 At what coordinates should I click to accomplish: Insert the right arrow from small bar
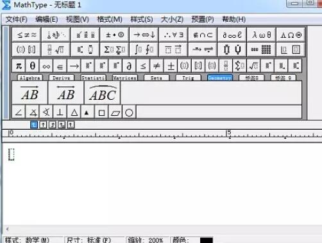74,66
